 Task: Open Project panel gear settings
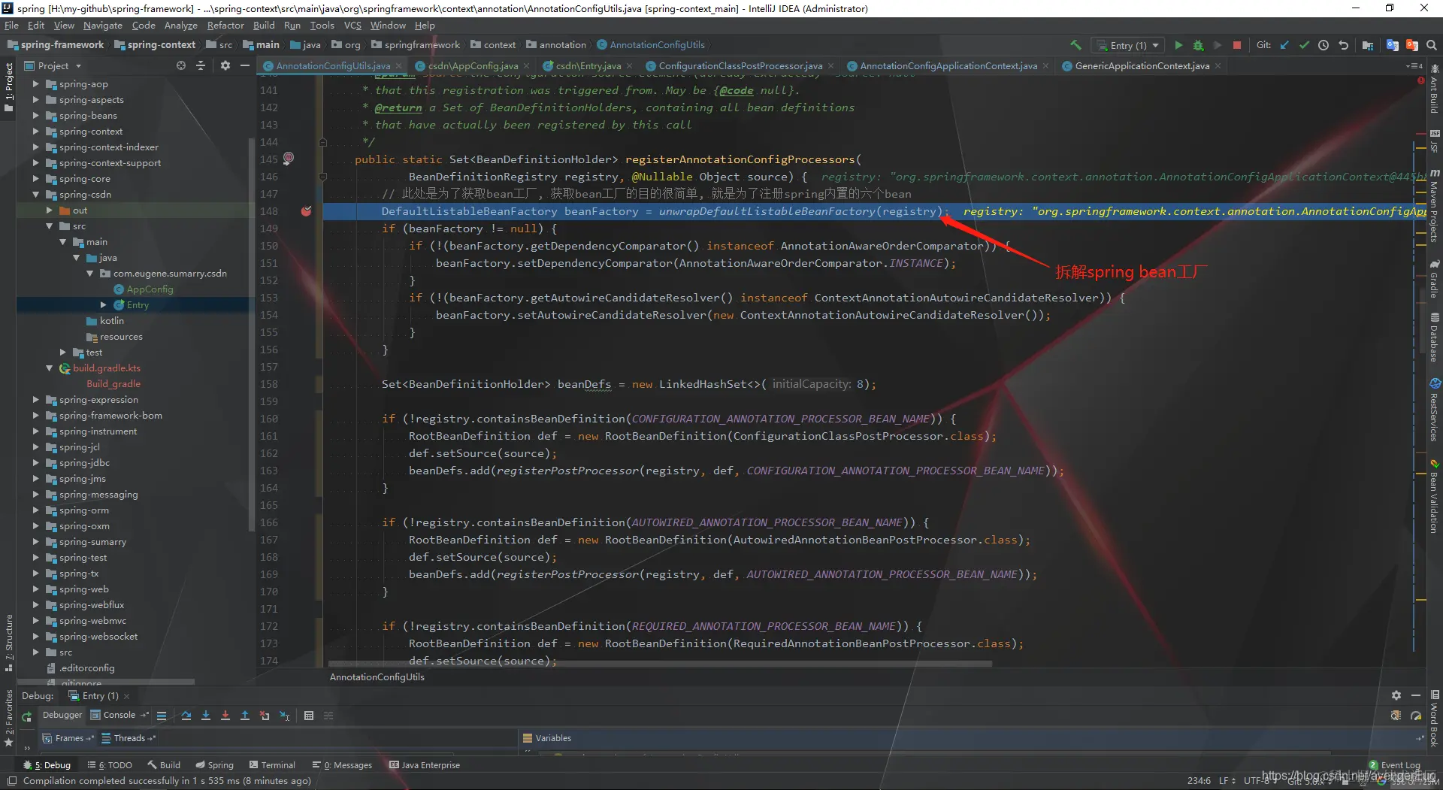pyautogui.click(x=225, y=66)
